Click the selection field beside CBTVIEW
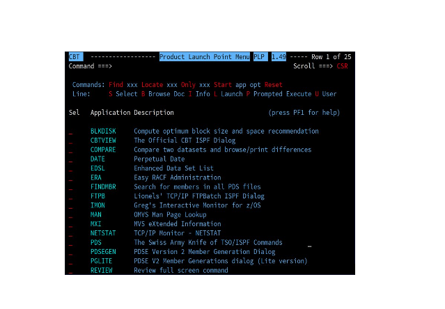Image resolution: width=445 pixels, height=309 pixels. point(70,141)
